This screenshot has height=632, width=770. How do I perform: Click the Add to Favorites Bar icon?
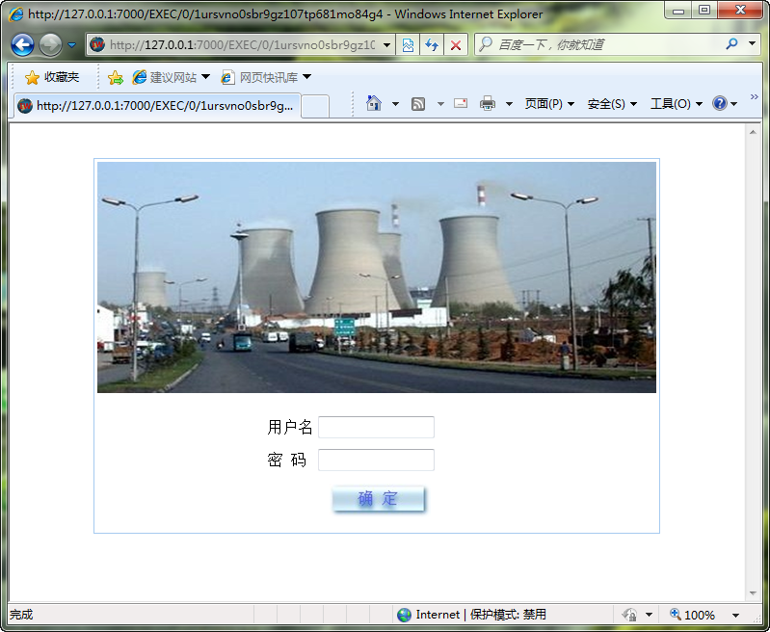point(116,77)
